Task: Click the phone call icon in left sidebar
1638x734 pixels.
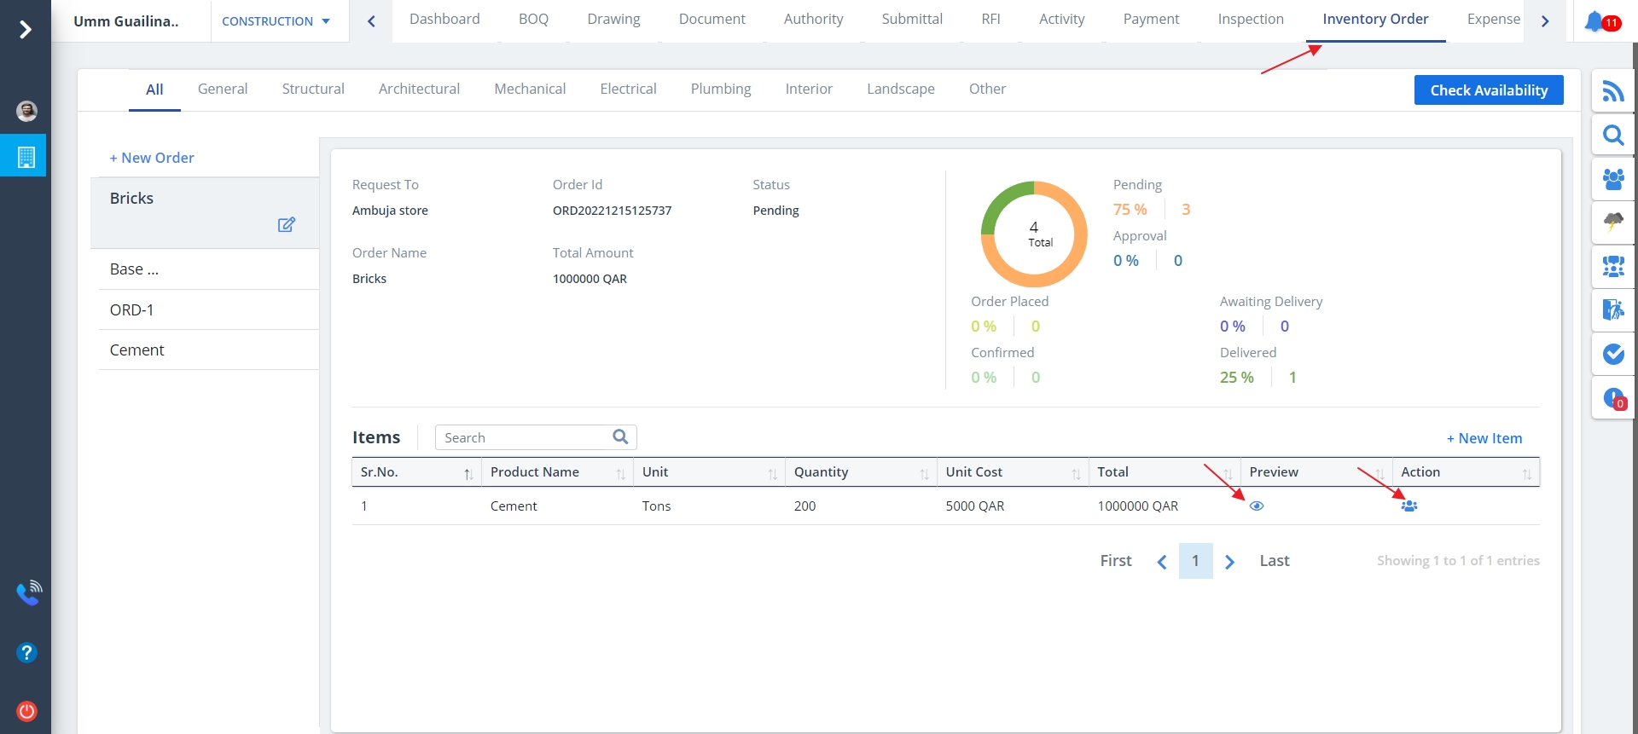Action: (28, 592)
